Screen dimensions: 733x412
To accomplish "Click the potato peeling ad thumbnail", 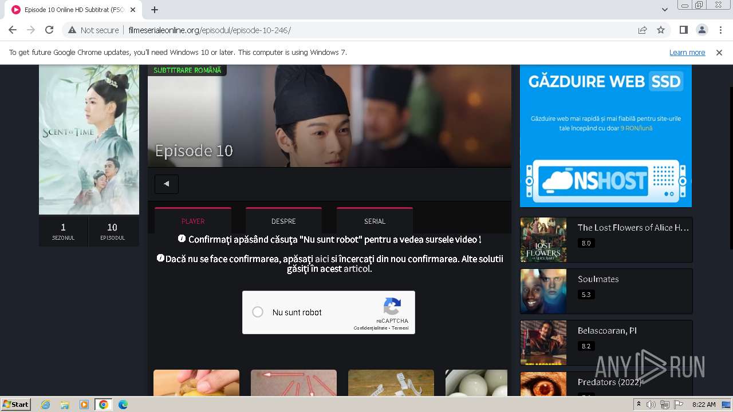I will (x=196, y=383).
